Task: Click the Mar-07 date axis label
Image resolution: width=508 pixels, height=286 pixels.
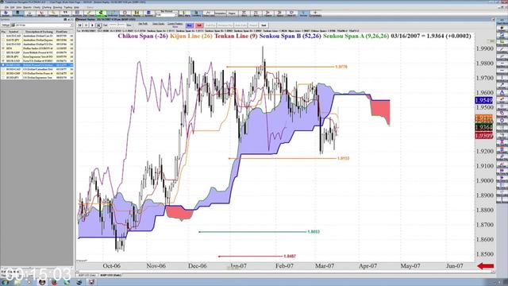Action: tap(325, 266)
